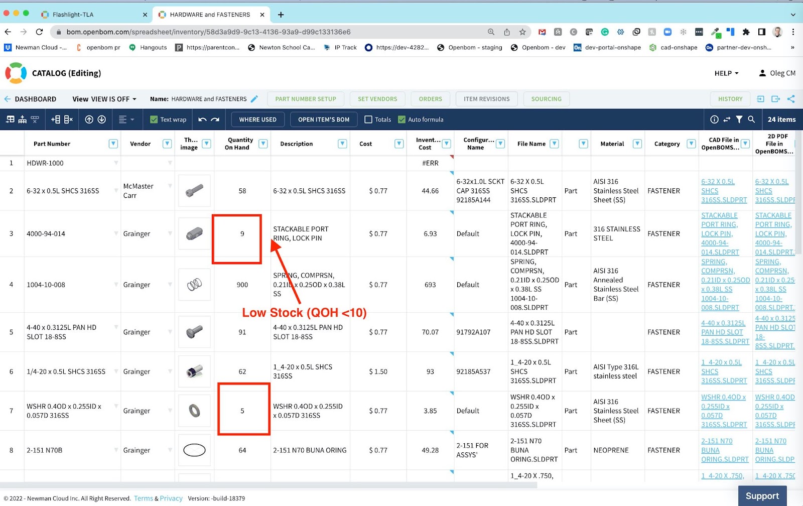Open the Vendor column filter dropdown

pyautogui.click(x=167, y=144)
